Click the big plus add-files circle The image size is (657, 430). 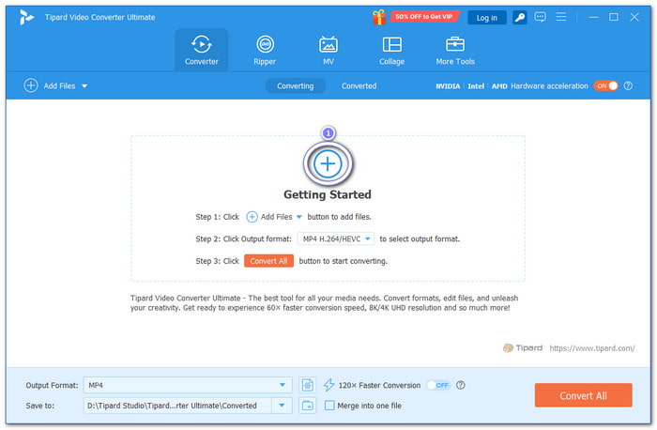coord(328,163)
